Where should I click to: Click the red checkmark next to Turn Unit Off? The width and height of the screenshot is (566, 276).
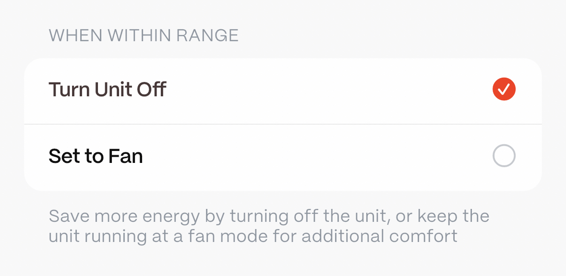tap(504, 89)
